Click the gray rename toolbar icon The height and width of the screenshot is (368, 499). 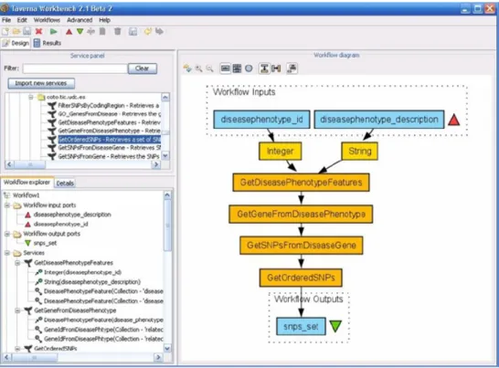[91, 31]
